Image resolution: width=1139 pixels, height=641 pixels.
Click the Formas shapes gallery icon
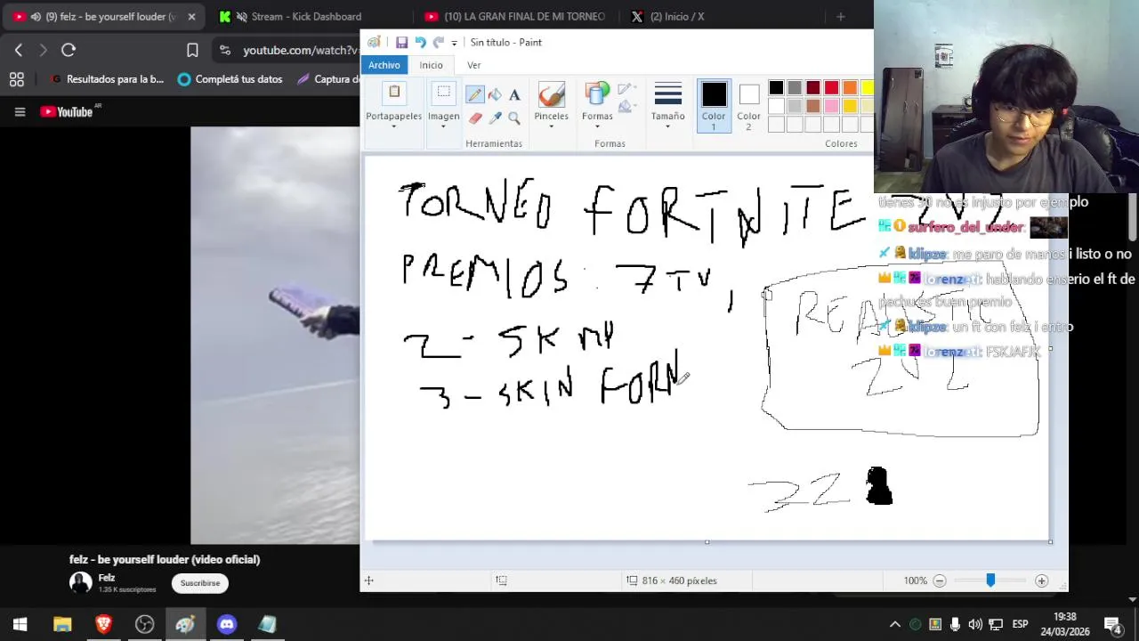click(x=597, y=94)
